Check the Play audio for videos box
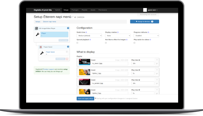Screen dimensions: 203x116 (x=134, y=43)
